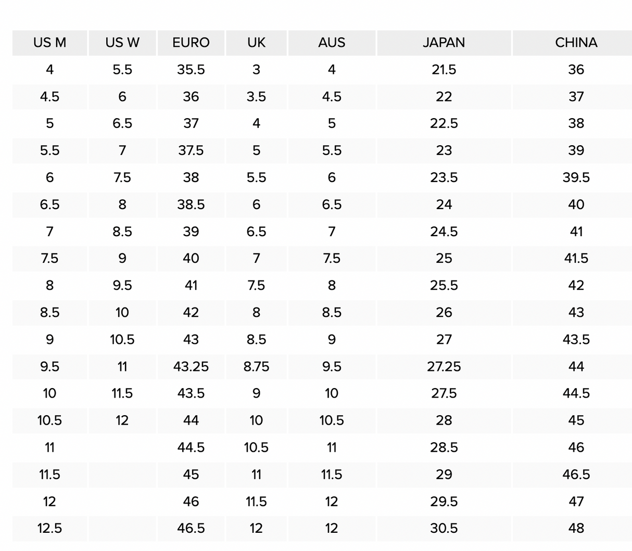The height and width of the screenshot is (551, 632).
Task: Select the AUS column header
Action: (x=332, y=43)
